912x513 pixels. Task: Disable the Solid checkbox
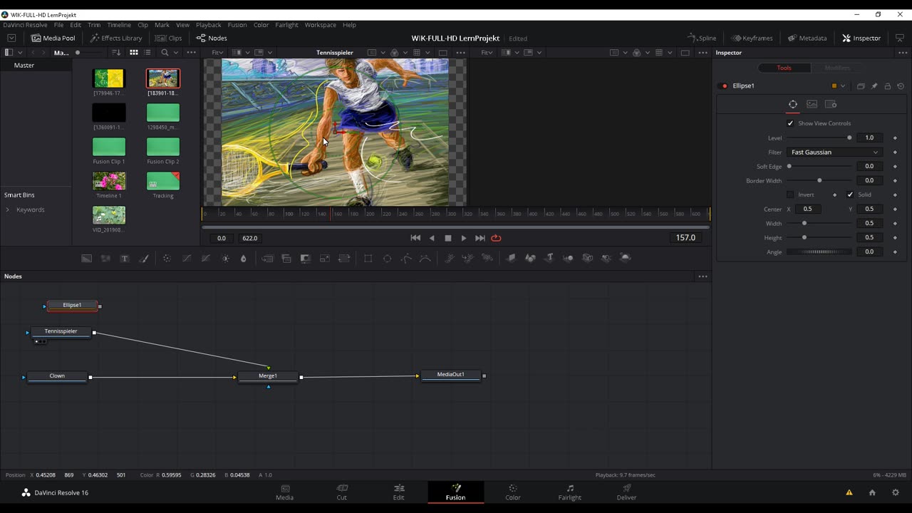pos(850,195)
